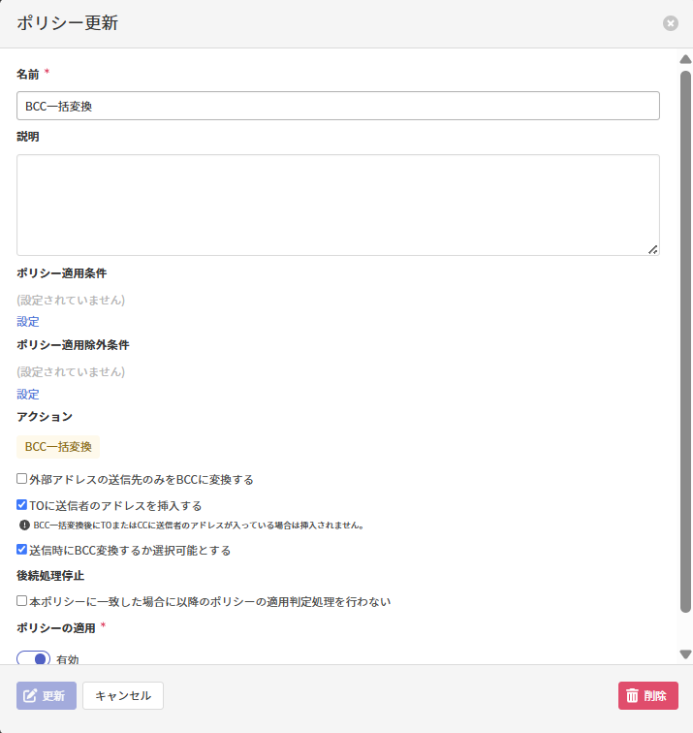693x733 pixels.
Task: Close the ポリシー更新 dialog with the X icon
Action: 671,23
